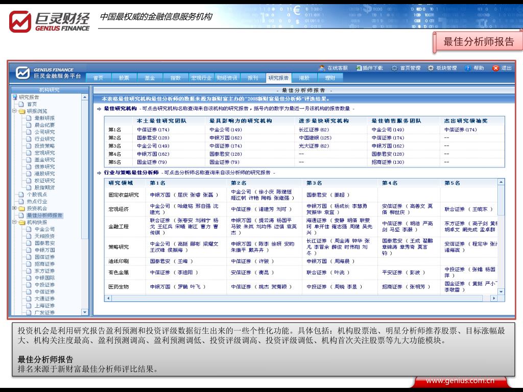Click 招商证券 (张明芳) in 医药生物 row
Screen dimensions: 523x392
click(x=406, y=287)
